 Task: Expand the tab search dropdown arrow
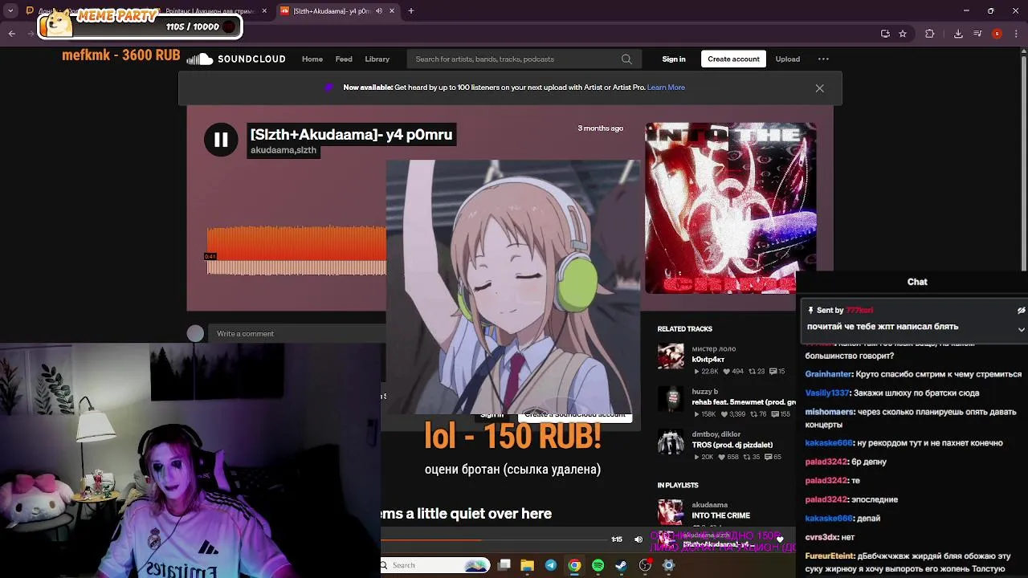tap(10, 10)
